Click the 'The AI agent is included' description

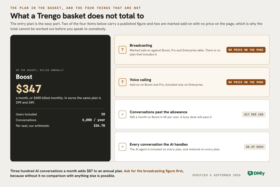175,149
